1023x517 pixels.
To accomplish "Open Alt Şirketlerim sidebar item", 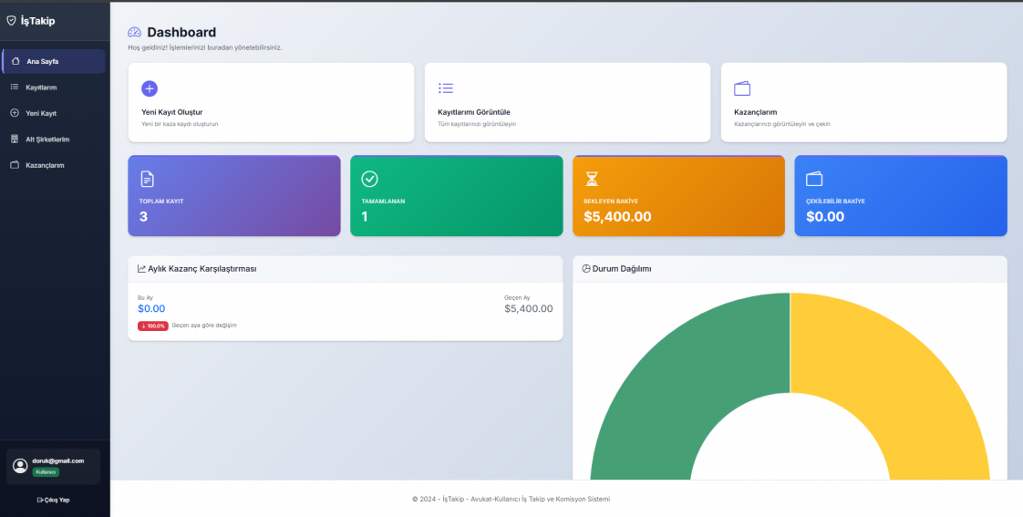I will pos(47,140).
